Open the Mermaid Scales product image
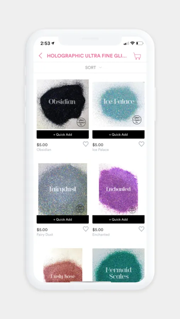Screen dimensions: 180x319 (119, 265)
